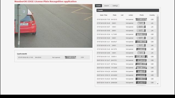Screen dimensions: 175x98
Task: Select plate text 4AC5295 in events list
Action: pyautogui.click(x=114, y=71)
